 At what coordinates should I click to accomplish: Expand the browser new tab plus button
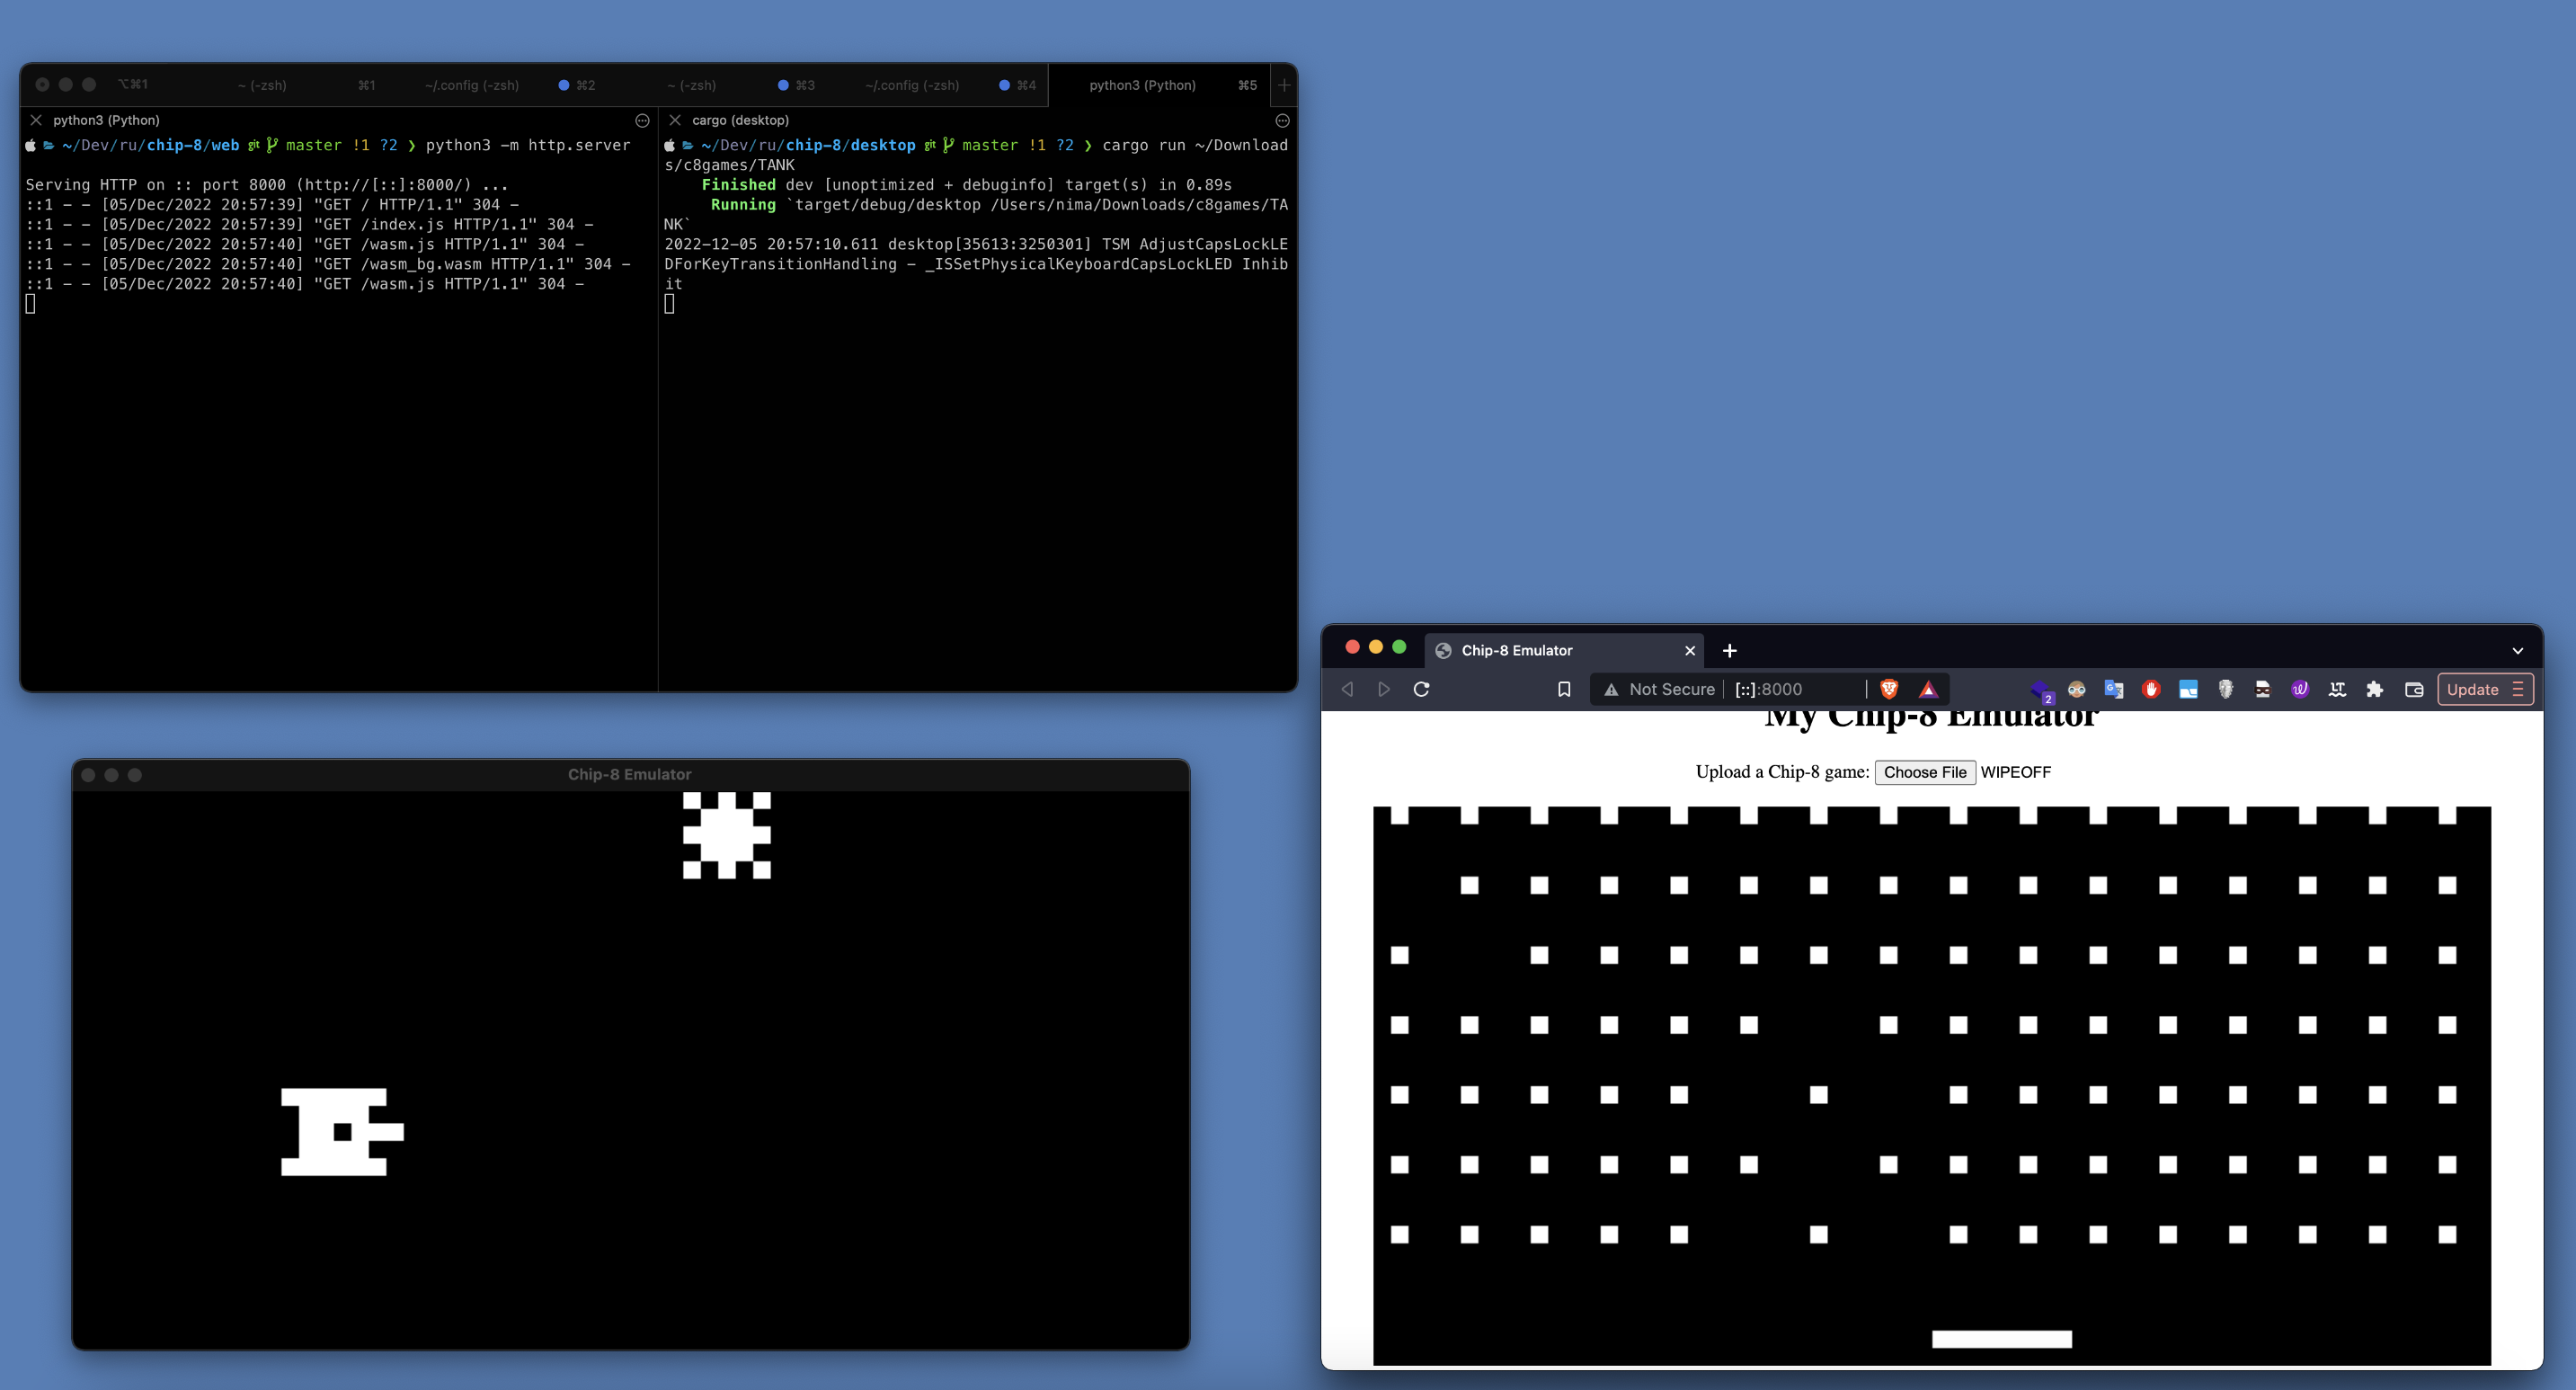(1729, 650)
